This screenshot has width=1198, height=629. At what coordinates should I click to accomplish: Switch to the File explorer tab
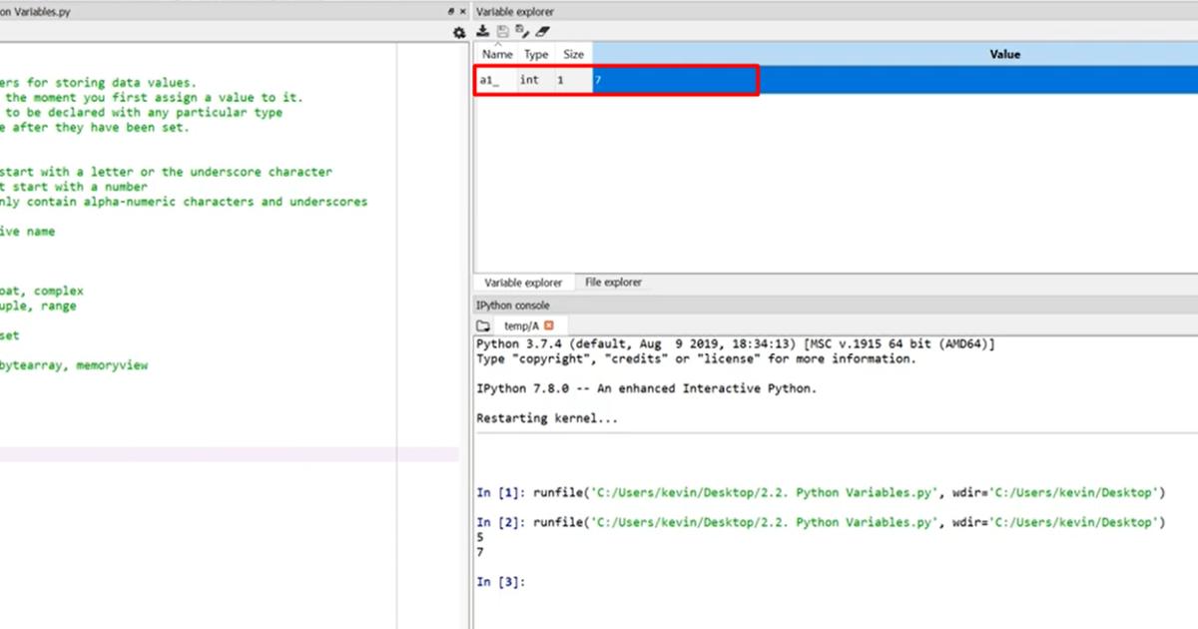(x=612, y=282)
